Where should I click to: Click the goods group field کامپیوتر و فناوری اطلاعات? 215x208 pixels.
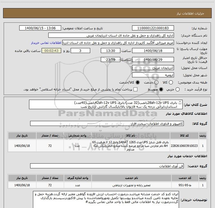click(107, 123)
